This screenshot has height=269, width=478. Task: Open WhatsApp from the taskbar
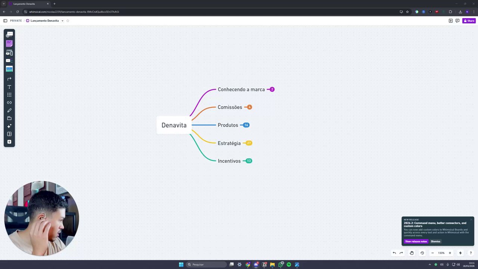[281, 265]
